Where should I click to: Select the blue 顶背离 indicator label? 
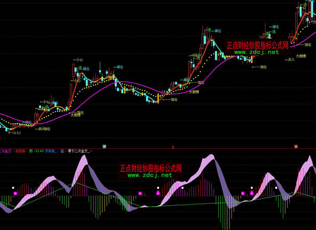coord(50,151)
